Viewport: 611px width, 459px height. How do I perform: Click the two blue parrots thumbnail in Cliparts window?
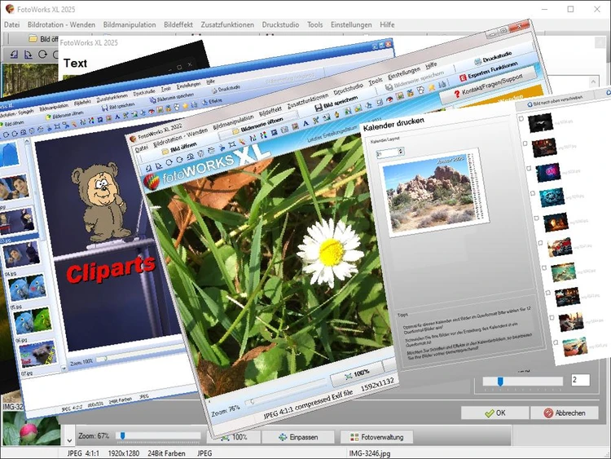27,288
